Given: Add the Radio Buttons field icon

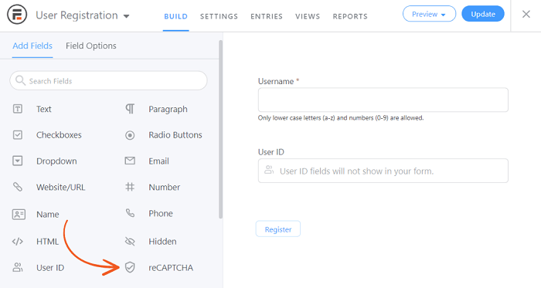Looking at the screenshot, I should point(130,135).
